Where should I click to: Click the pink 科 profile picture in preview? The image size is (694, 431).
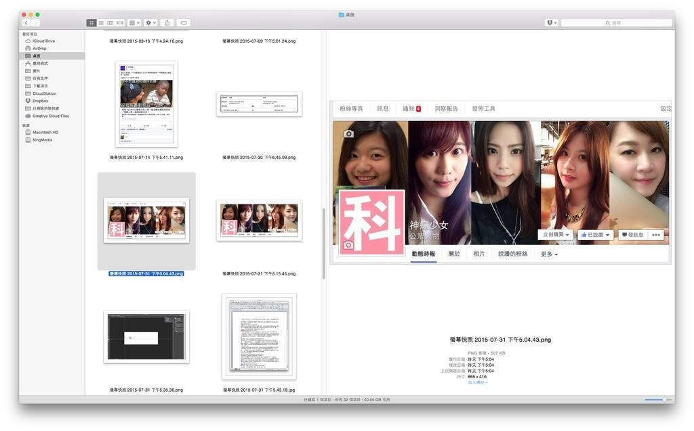pos(372,223)
